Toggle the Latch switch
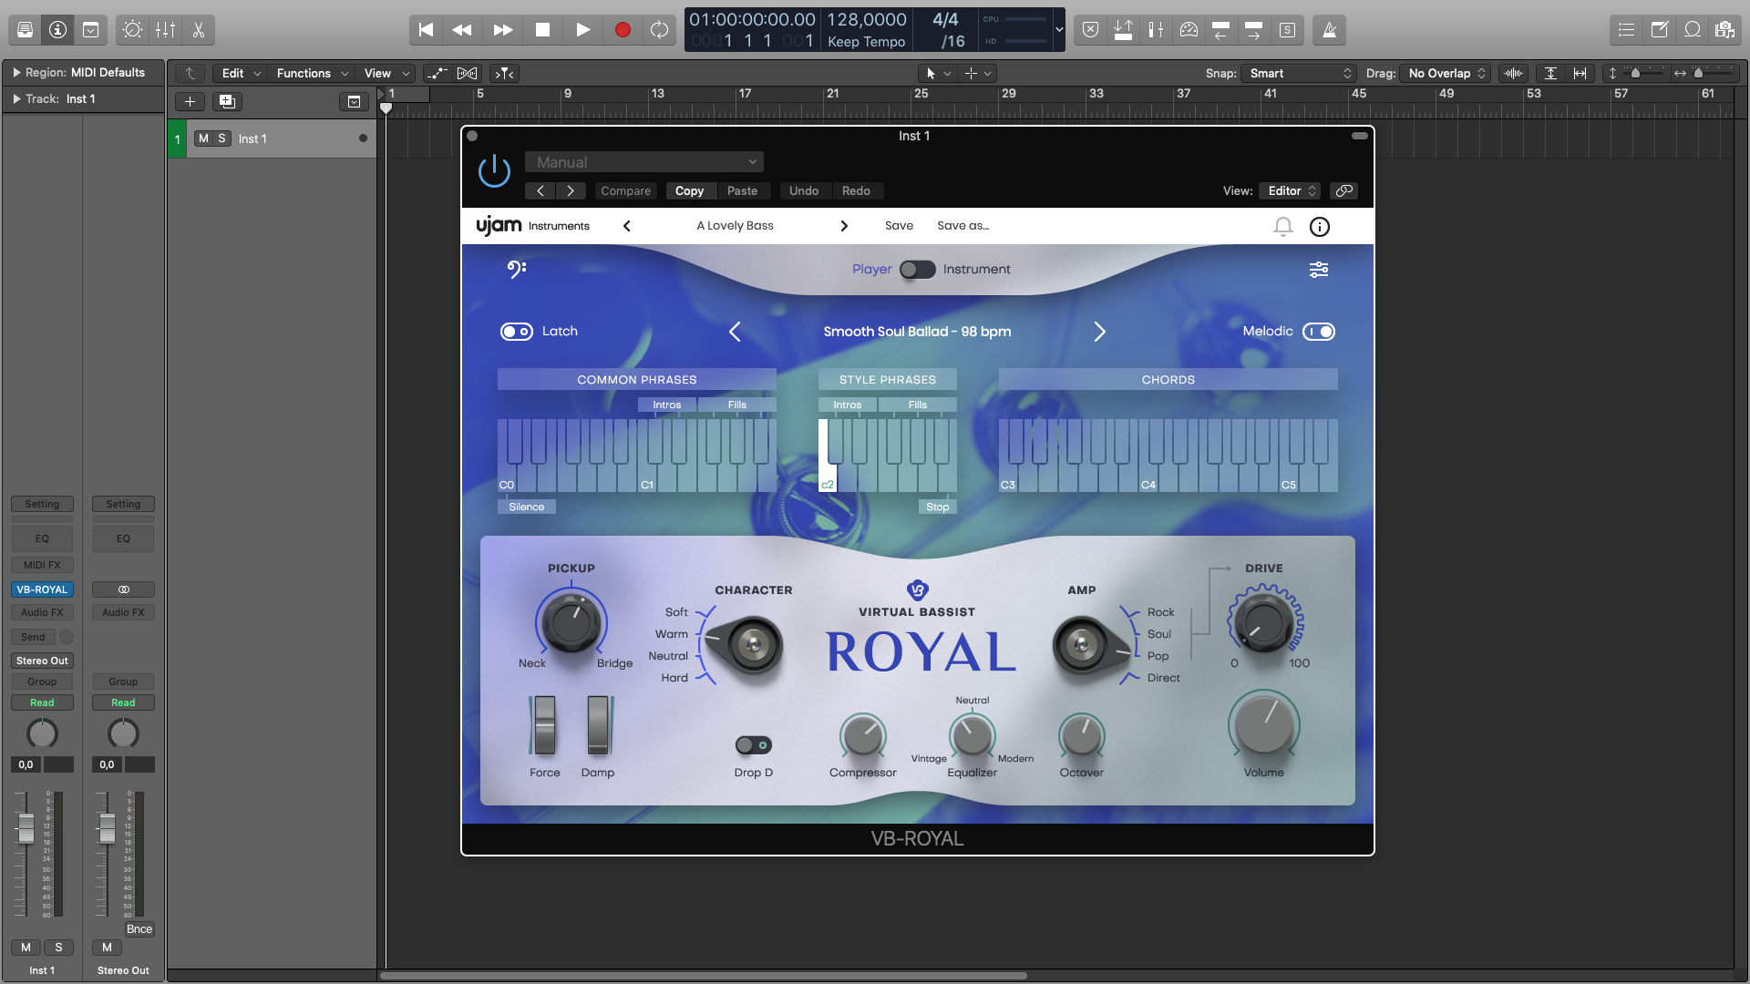The height and width of the screenshot is (984, 1750). pos(517,332)
